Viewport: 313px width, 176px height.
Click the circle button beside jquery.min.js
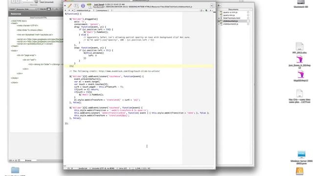click(x=248, y=15)
